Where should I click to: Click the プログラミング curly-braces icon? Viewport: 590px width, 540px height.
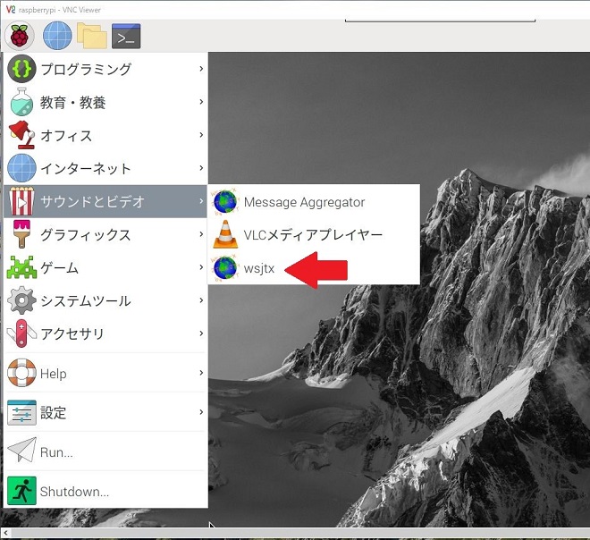pyautogui.click(x=21, y=69)
